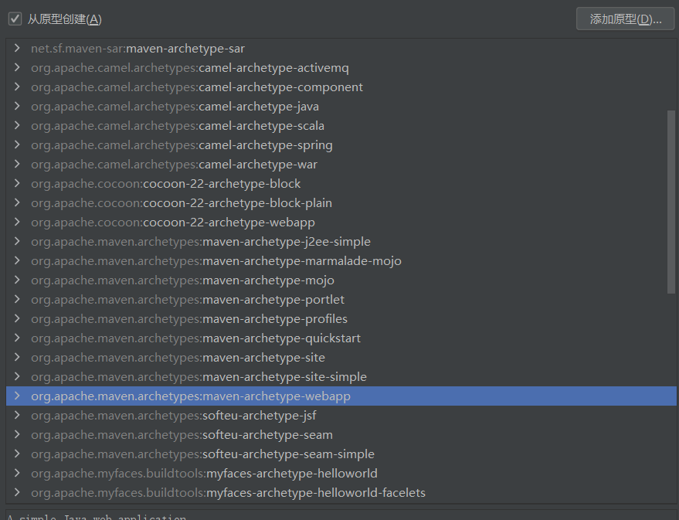This screenshot has width=679, height=520.
Task: Select maven-archetype-mojo archetype row
Action: click(x=341, y=280)
